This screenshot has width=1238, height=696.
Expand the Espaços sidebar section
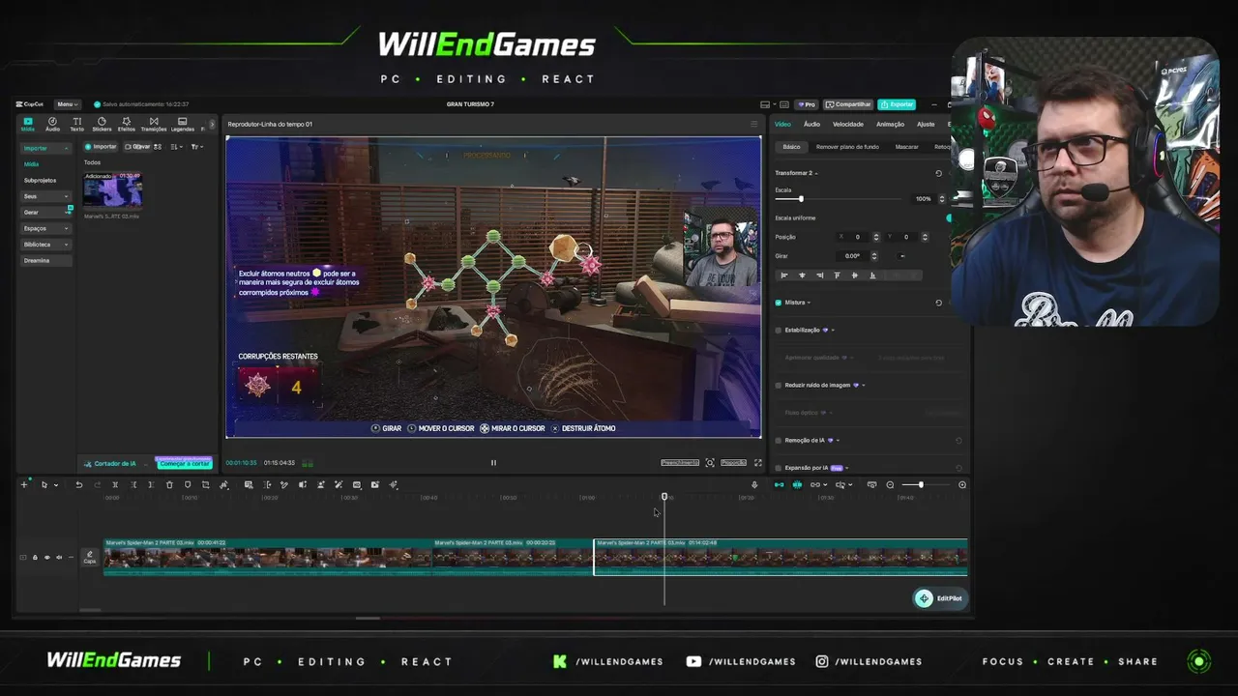click(x=46, y=228)
